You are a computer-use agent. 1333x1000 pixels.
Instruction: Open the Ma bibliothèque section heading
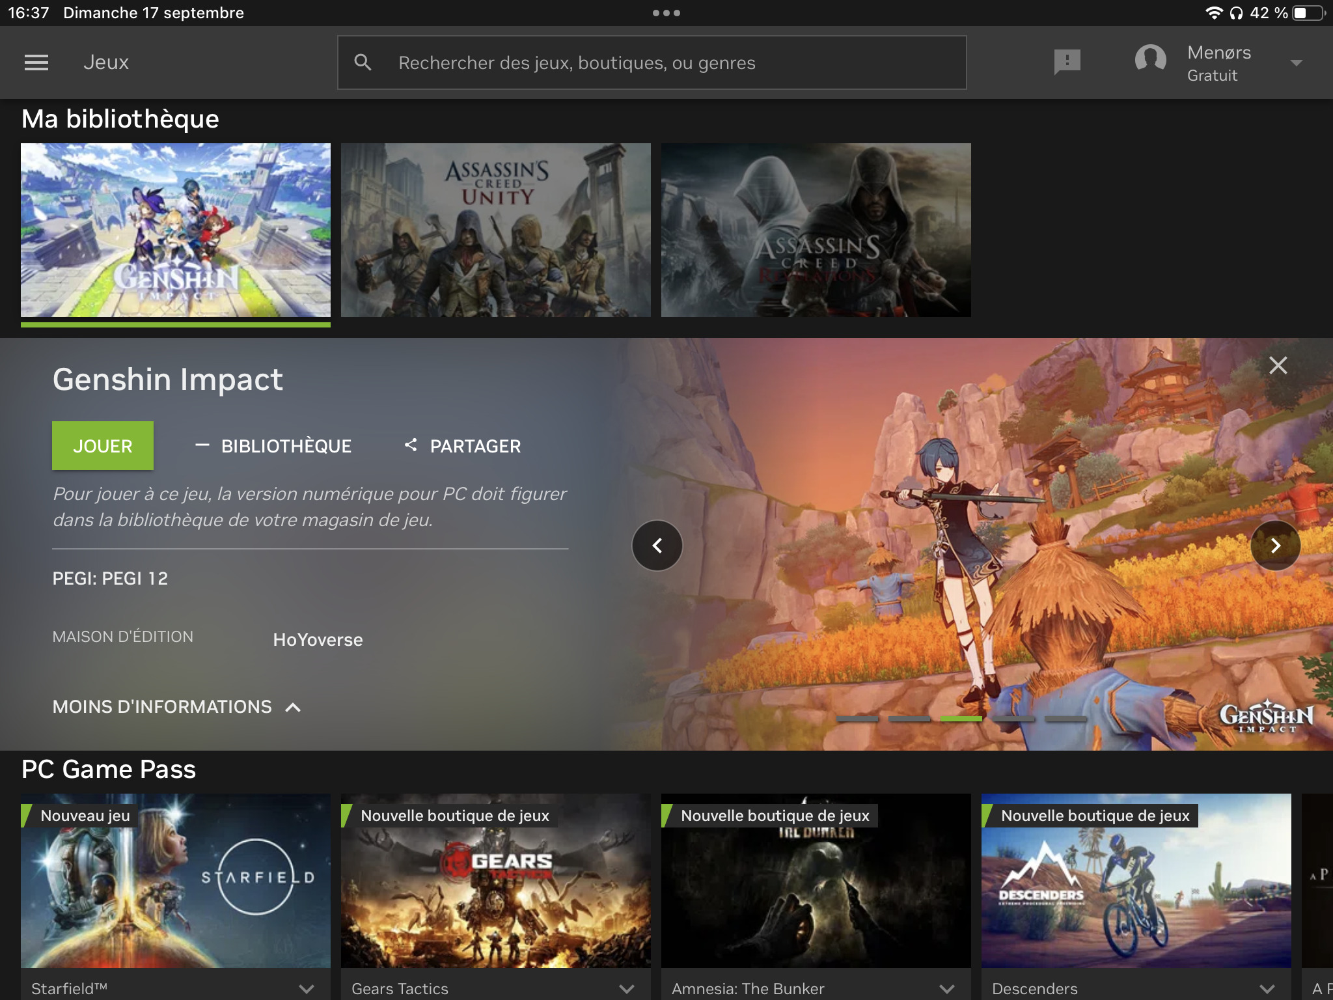120,119
